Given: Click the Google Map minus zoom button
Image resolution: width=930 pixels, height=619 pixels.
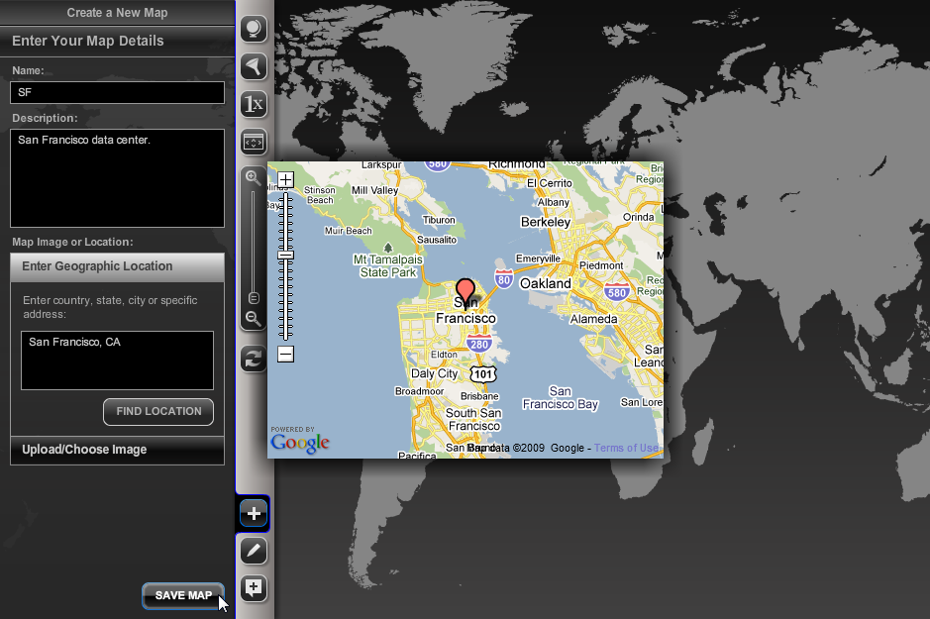Looking at the screenshot, I should [x=285, y=355].
